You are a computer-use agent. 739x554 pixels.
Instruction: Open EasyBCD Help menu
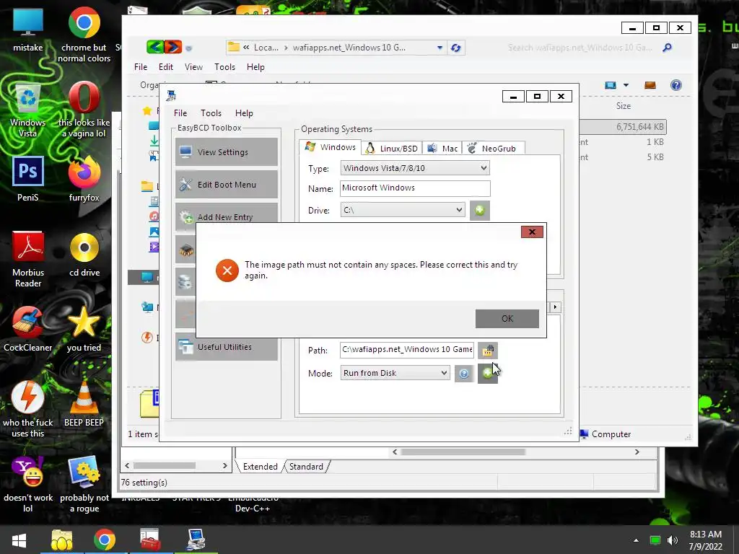pyautogui.click(x=244, y=113)
